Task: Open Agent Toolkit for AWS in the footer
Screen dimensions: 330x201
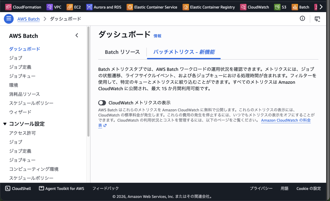Action: [x=62, y=188]
